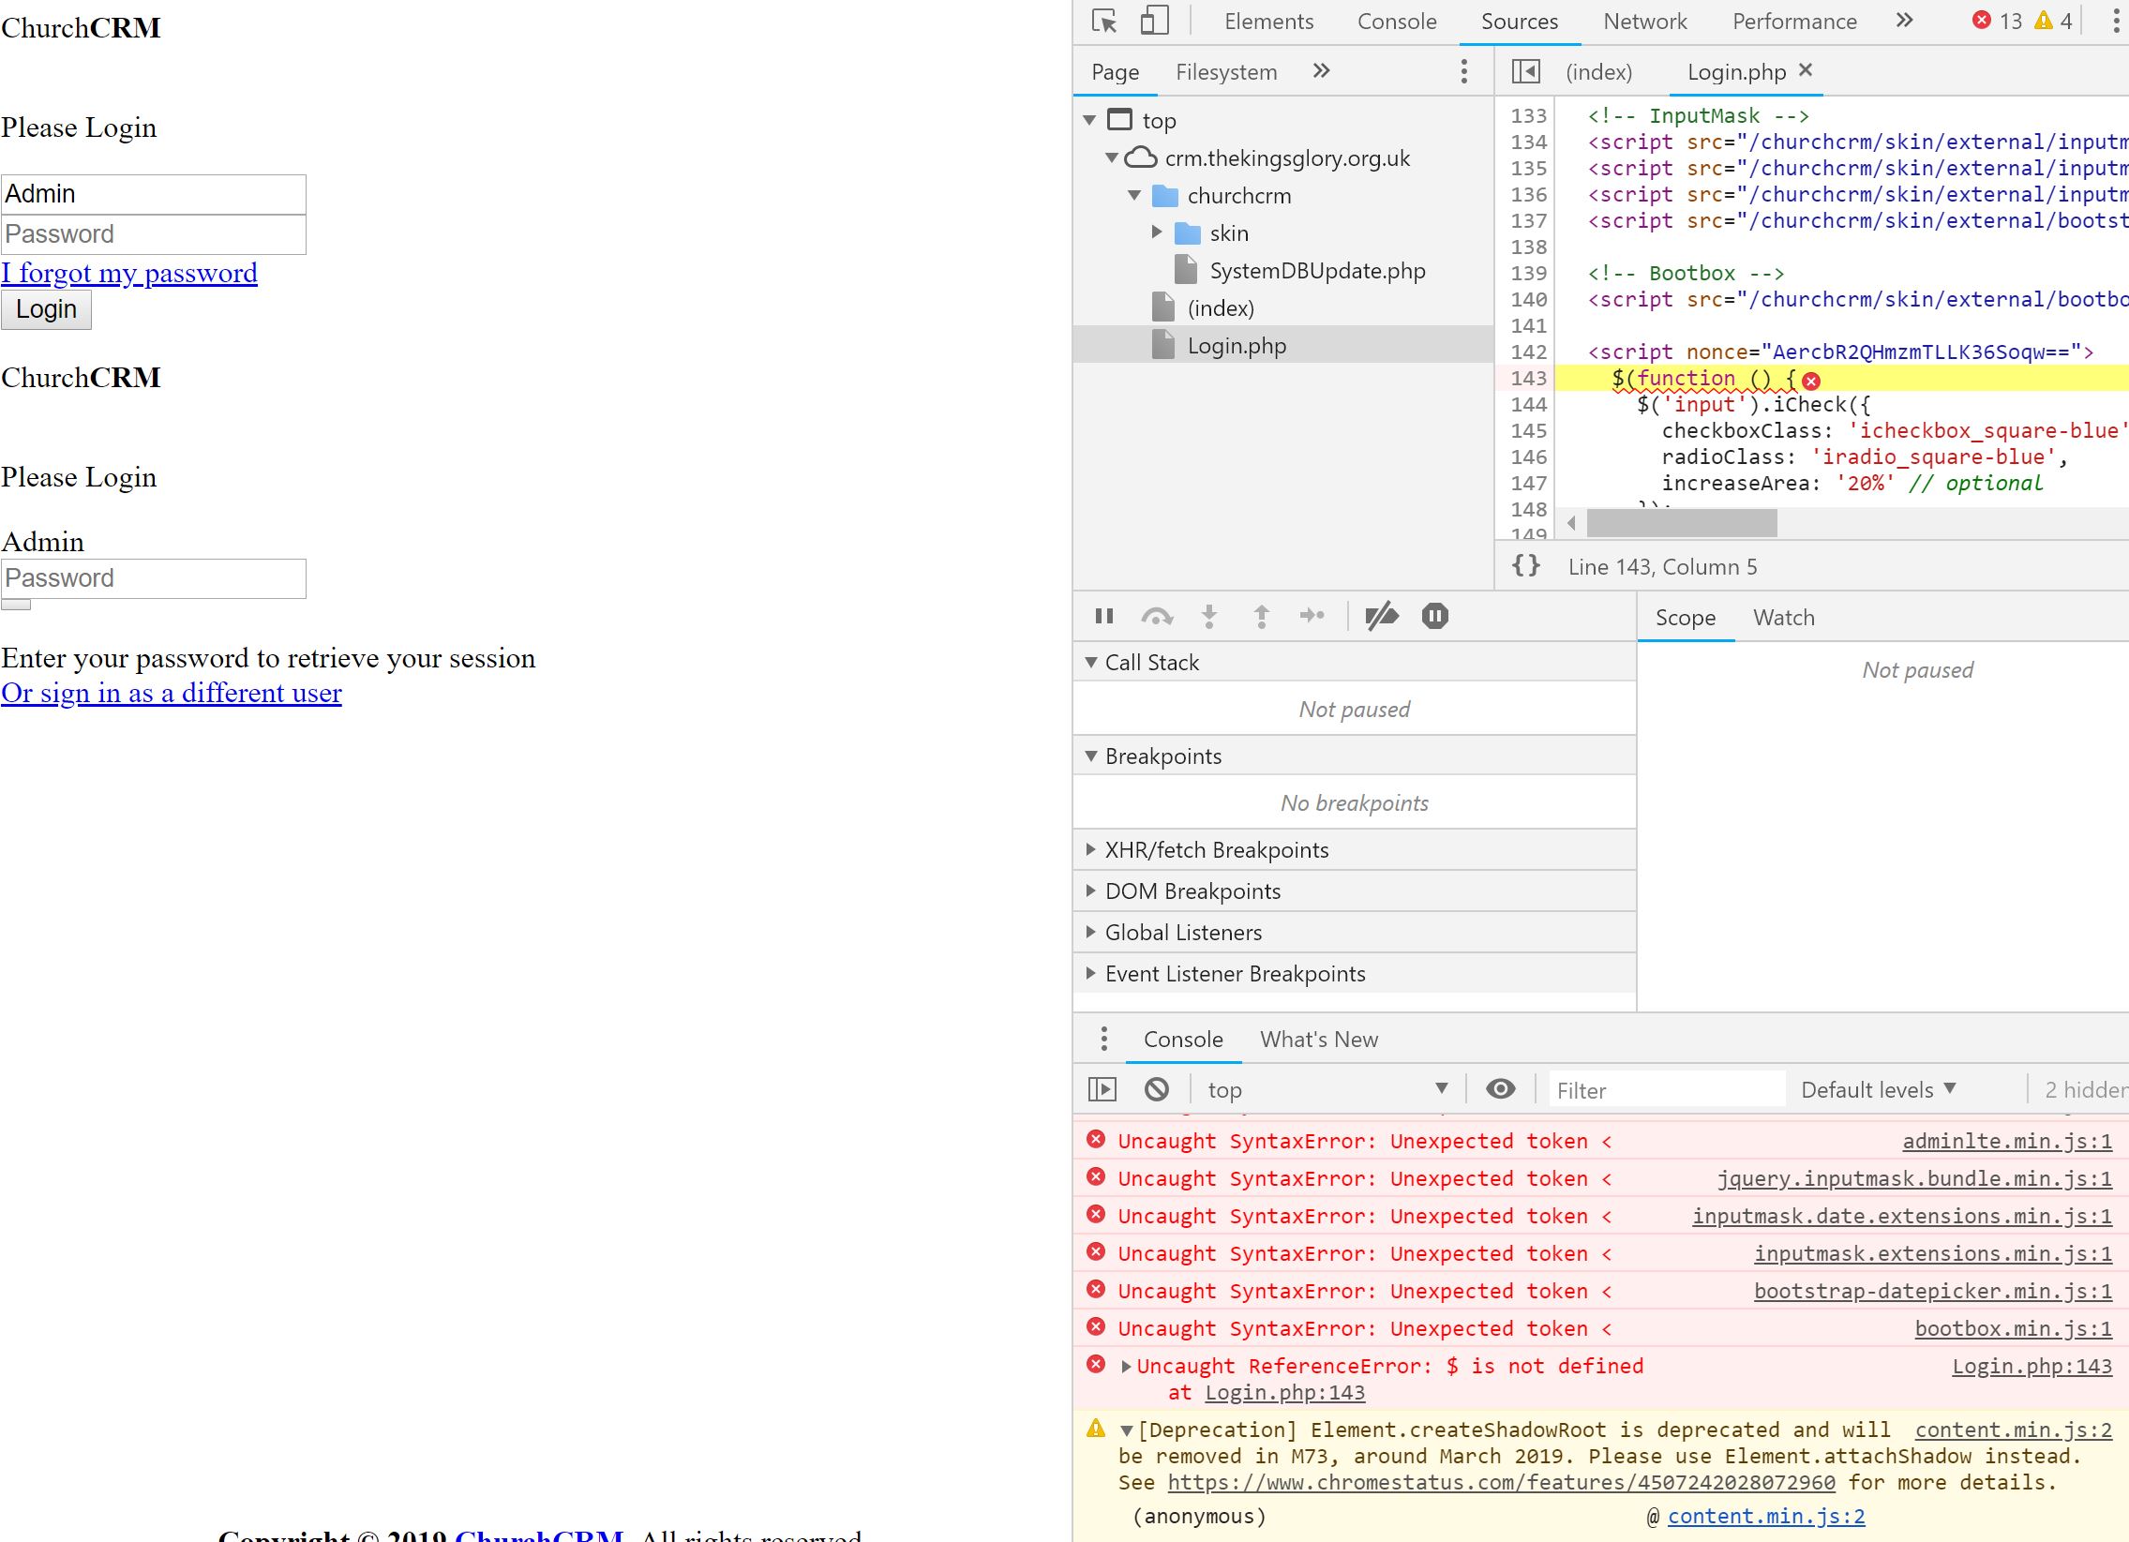
Task: Pretty-print the source with curly braces icon
Action: pos(1526,566)
